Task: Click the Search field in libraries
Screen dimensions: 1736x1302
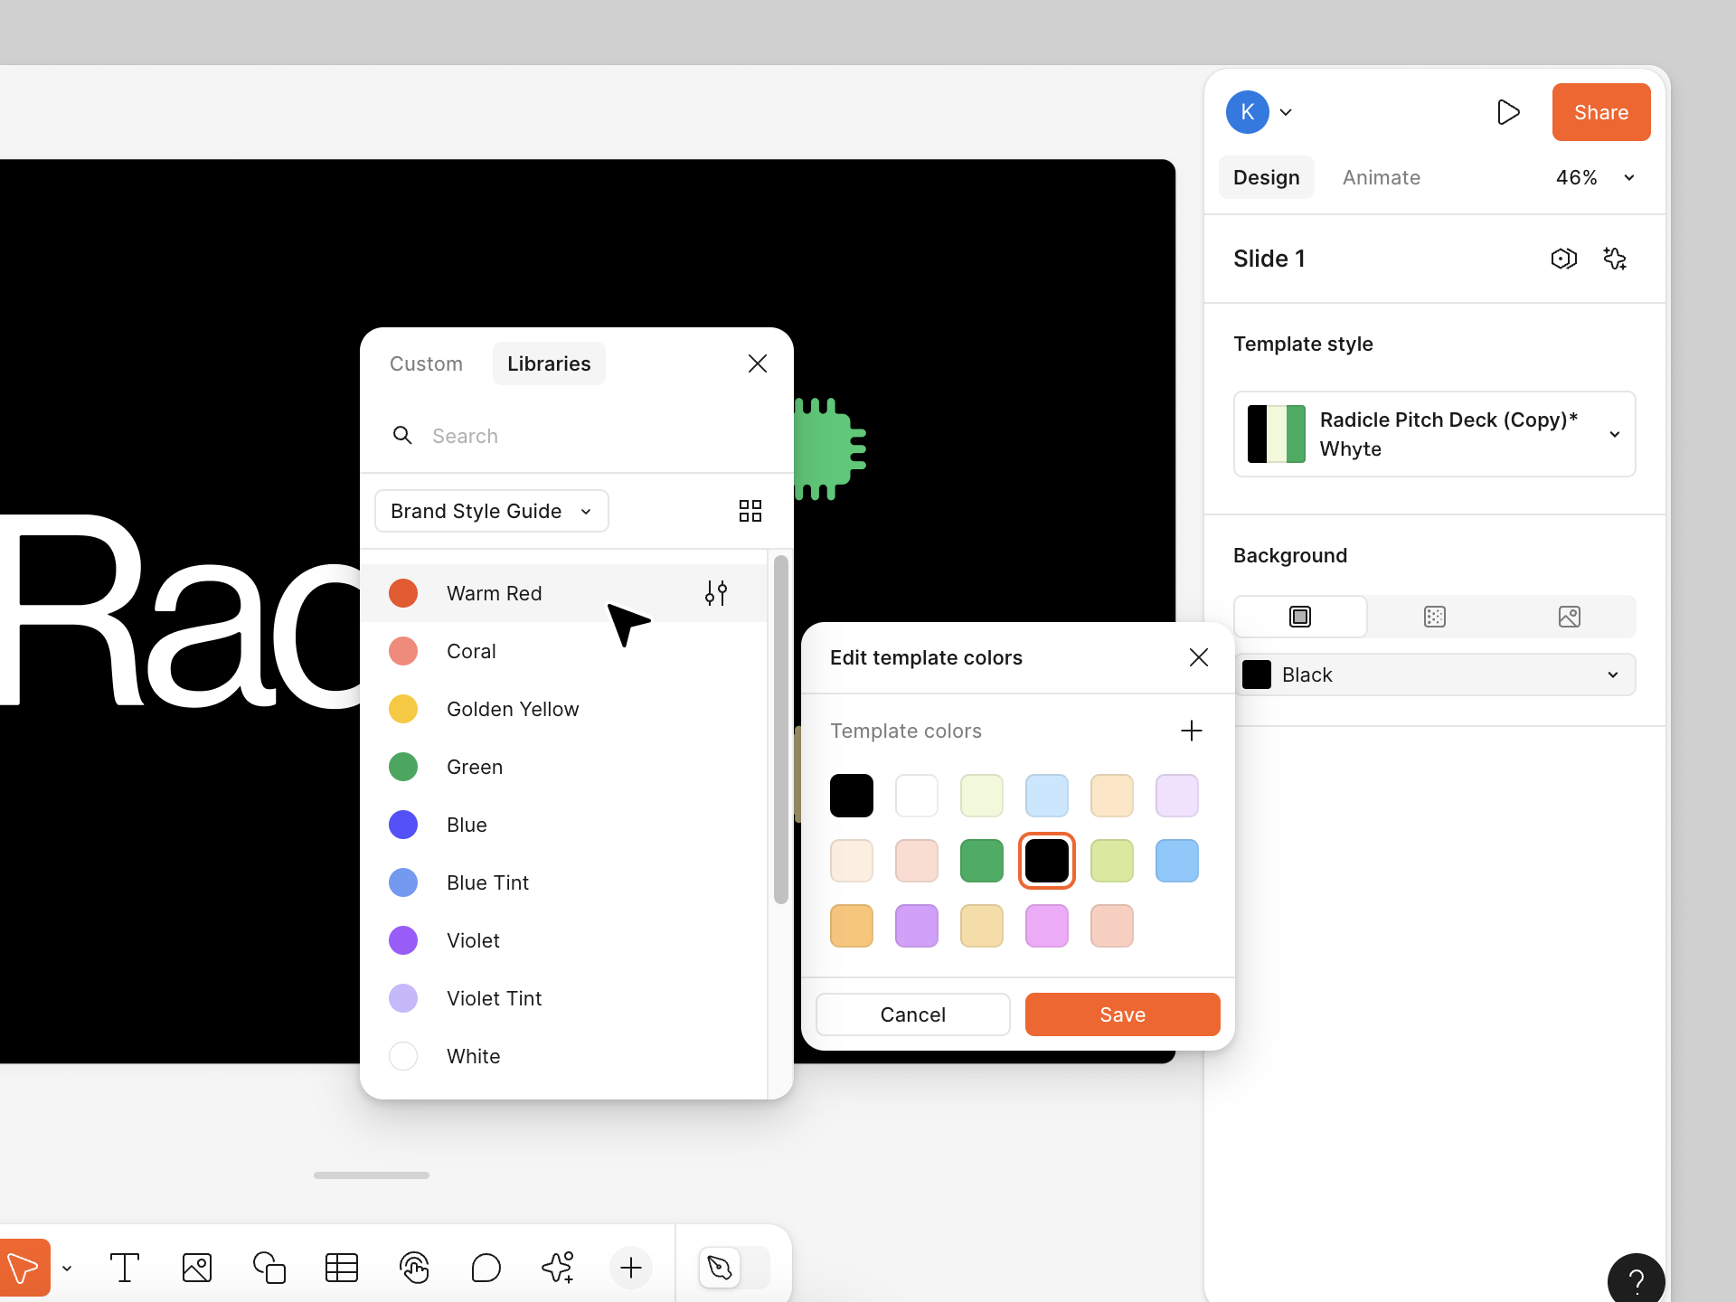Action: coord(577,436)
